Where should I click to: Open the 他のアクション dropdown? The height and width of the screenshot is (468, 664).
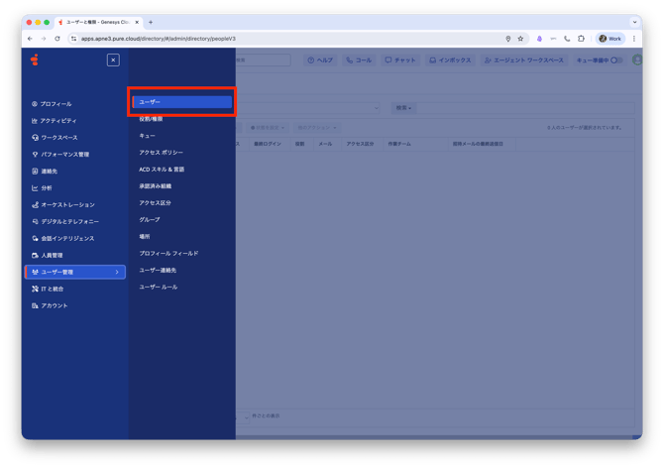(x=317, y=128)
